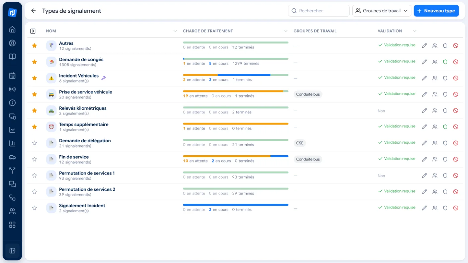Open the broadcast signal icon in sidebar
Screen dimensions: 468x263
coord(12,89)
